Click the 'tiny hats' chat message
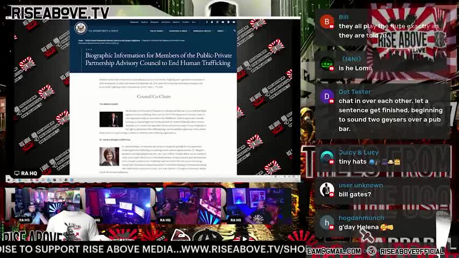 (369, 162)
